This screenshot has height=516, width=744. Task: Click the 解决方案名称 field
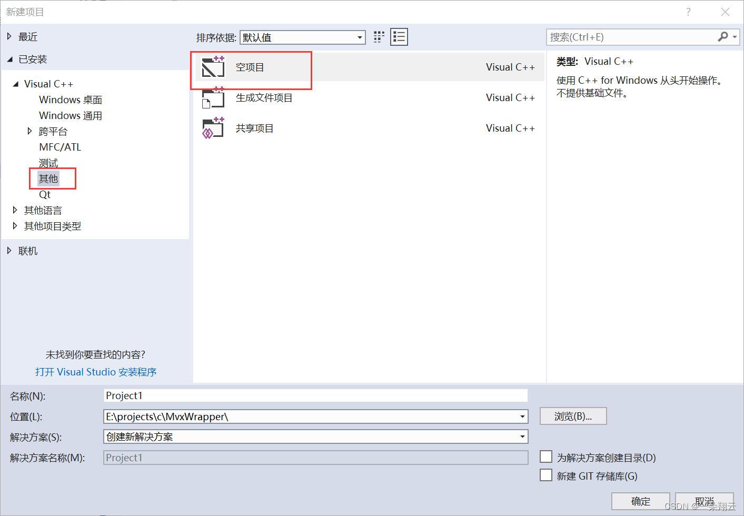click(x=316, y=458)
